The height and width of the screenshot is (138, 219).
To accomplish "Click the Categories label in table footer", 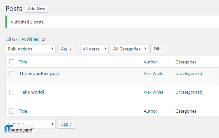I will click(186, 111).
